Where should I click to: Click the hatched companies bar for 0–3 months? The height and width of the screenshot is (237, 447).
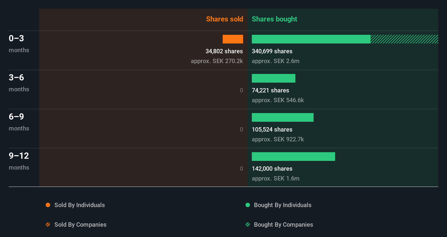pos(404,39)
